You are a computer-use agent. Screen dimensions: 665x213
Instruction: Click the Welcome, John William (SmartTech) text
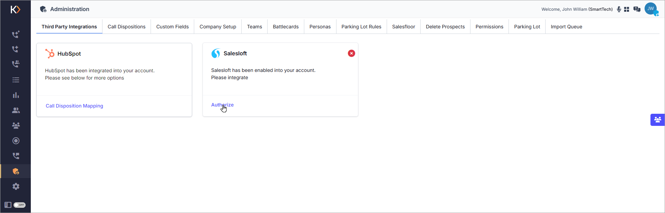[x=577, y=9]
